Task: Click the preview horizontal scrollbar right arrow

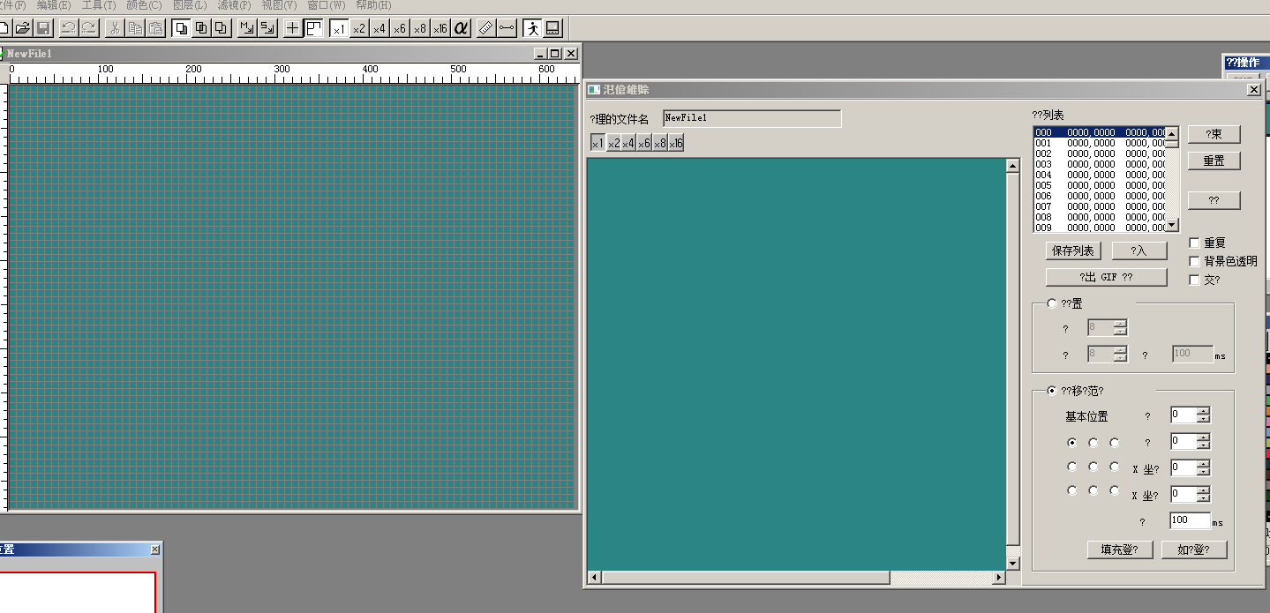Action: click(999, 578)
